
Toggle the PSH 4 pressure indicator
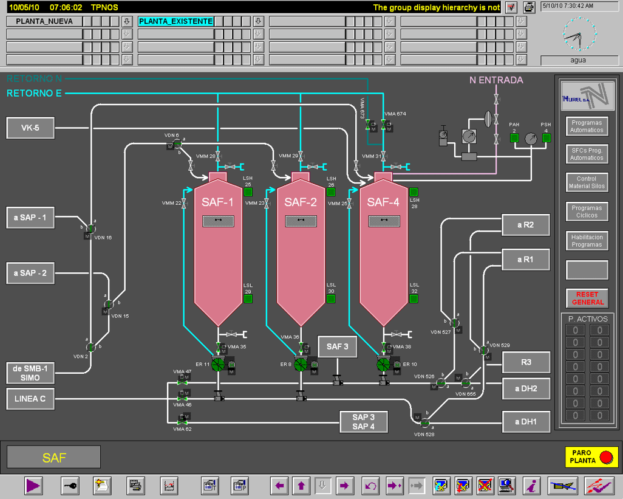[x=546, y=138]
